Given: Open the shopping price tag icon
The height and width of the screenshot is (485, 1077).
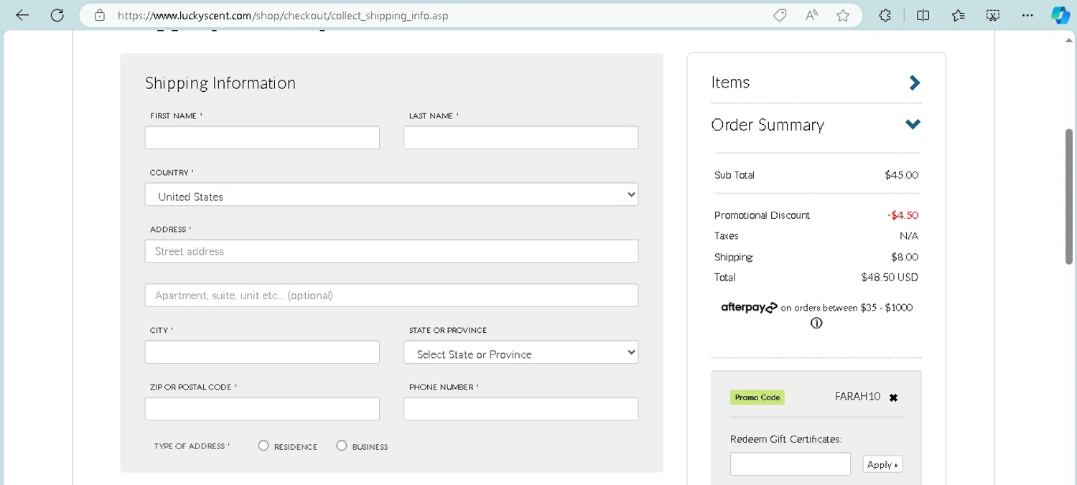Looking at the screenshot, I should tap(780, 15).
